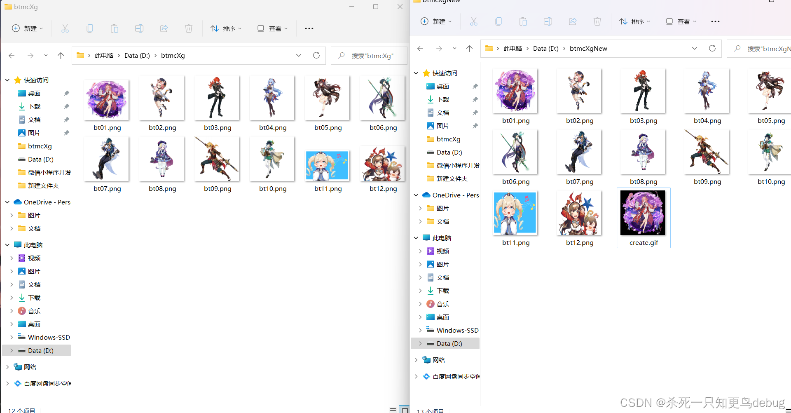Viewport: 791px width, 413px height.
Task: Select create.gif thumbnail in btmcXgNew window
Action: coord(643,213)
